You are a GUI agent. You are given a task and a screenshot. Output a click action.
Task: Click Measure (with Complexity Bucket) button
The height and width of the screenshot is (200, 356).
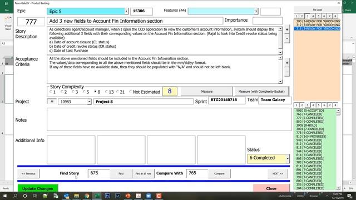tap(261, 91)
